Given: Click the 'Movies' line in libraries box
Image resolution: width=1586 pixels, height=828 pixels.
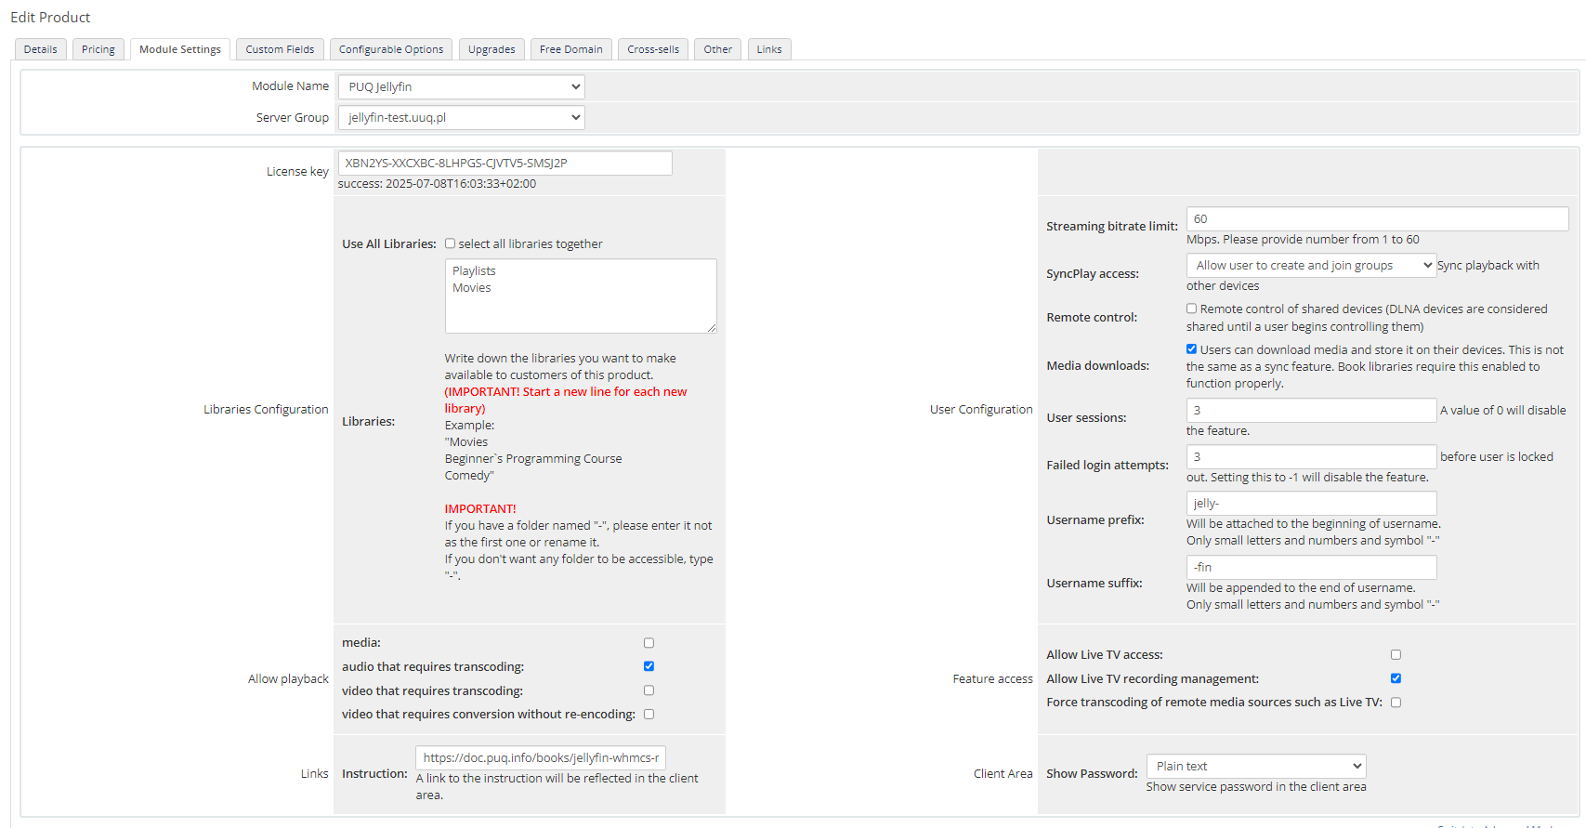Looking at the screenshot, I should pos(471,287).
